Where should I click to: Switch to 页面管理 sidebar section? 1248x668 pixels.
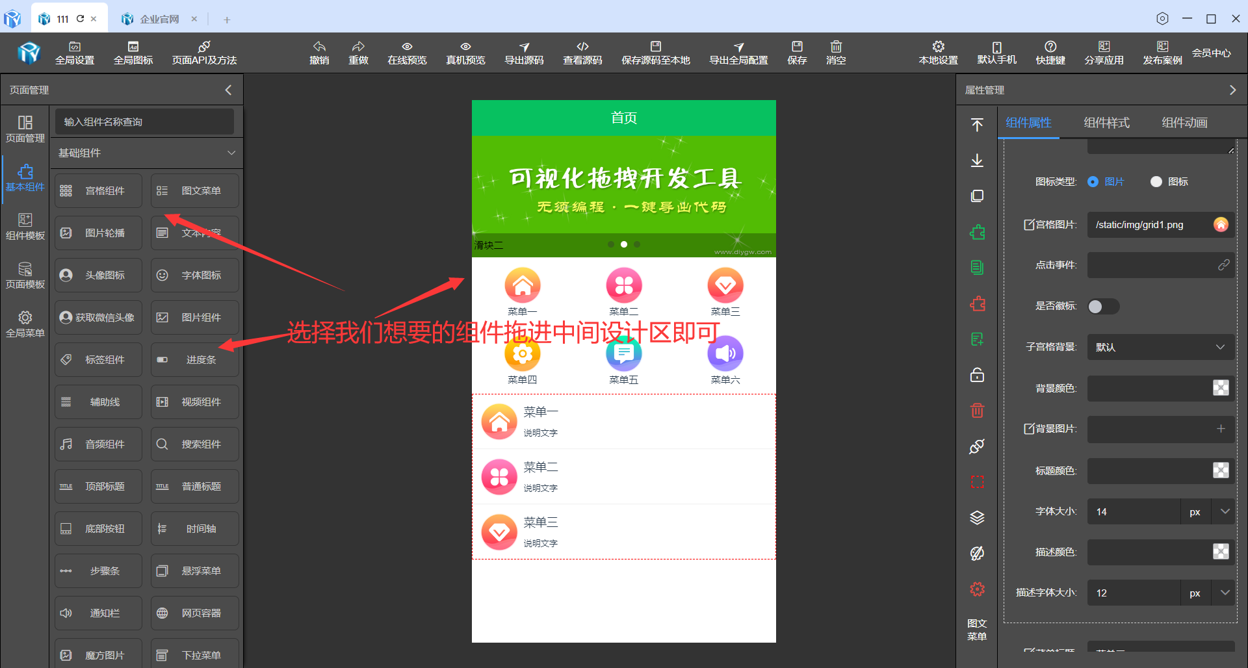click(25, 129)
